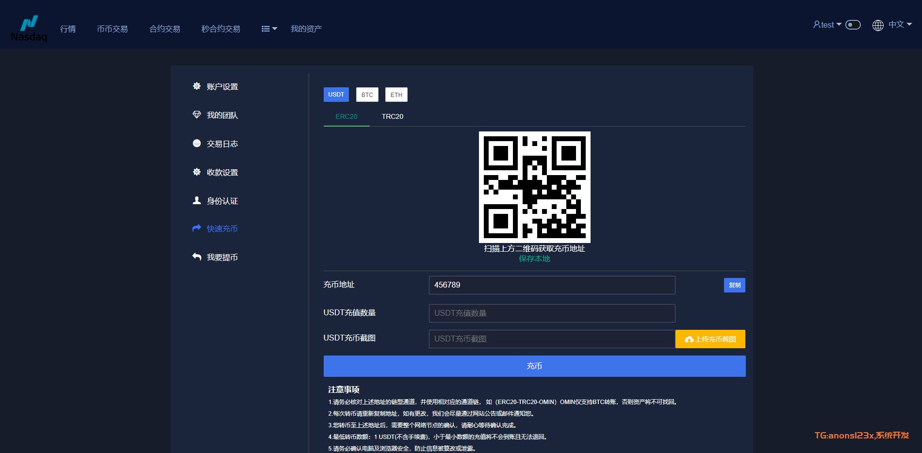Click the 交易日志 round icon
The image size is (922, 453).
[x=197, y=143]
